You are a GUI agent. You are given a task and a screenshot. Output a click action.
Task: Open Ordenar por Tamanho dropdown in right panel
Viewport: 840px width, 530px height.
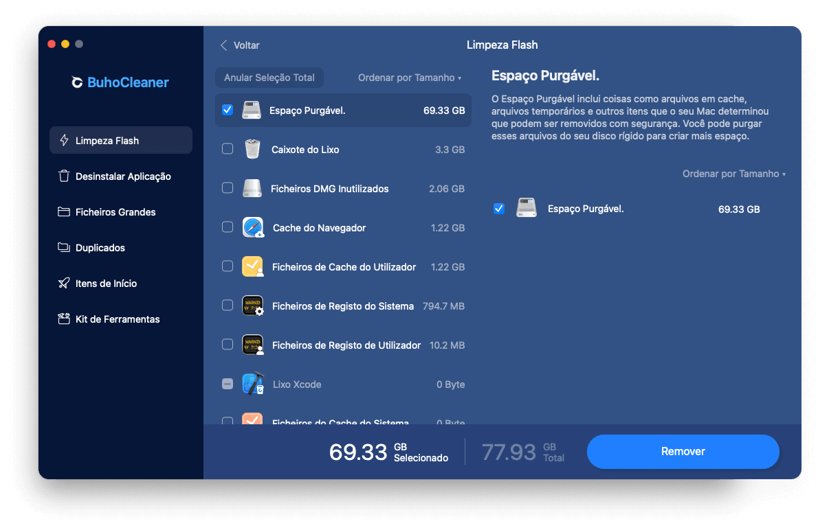[x=733, y=174]
